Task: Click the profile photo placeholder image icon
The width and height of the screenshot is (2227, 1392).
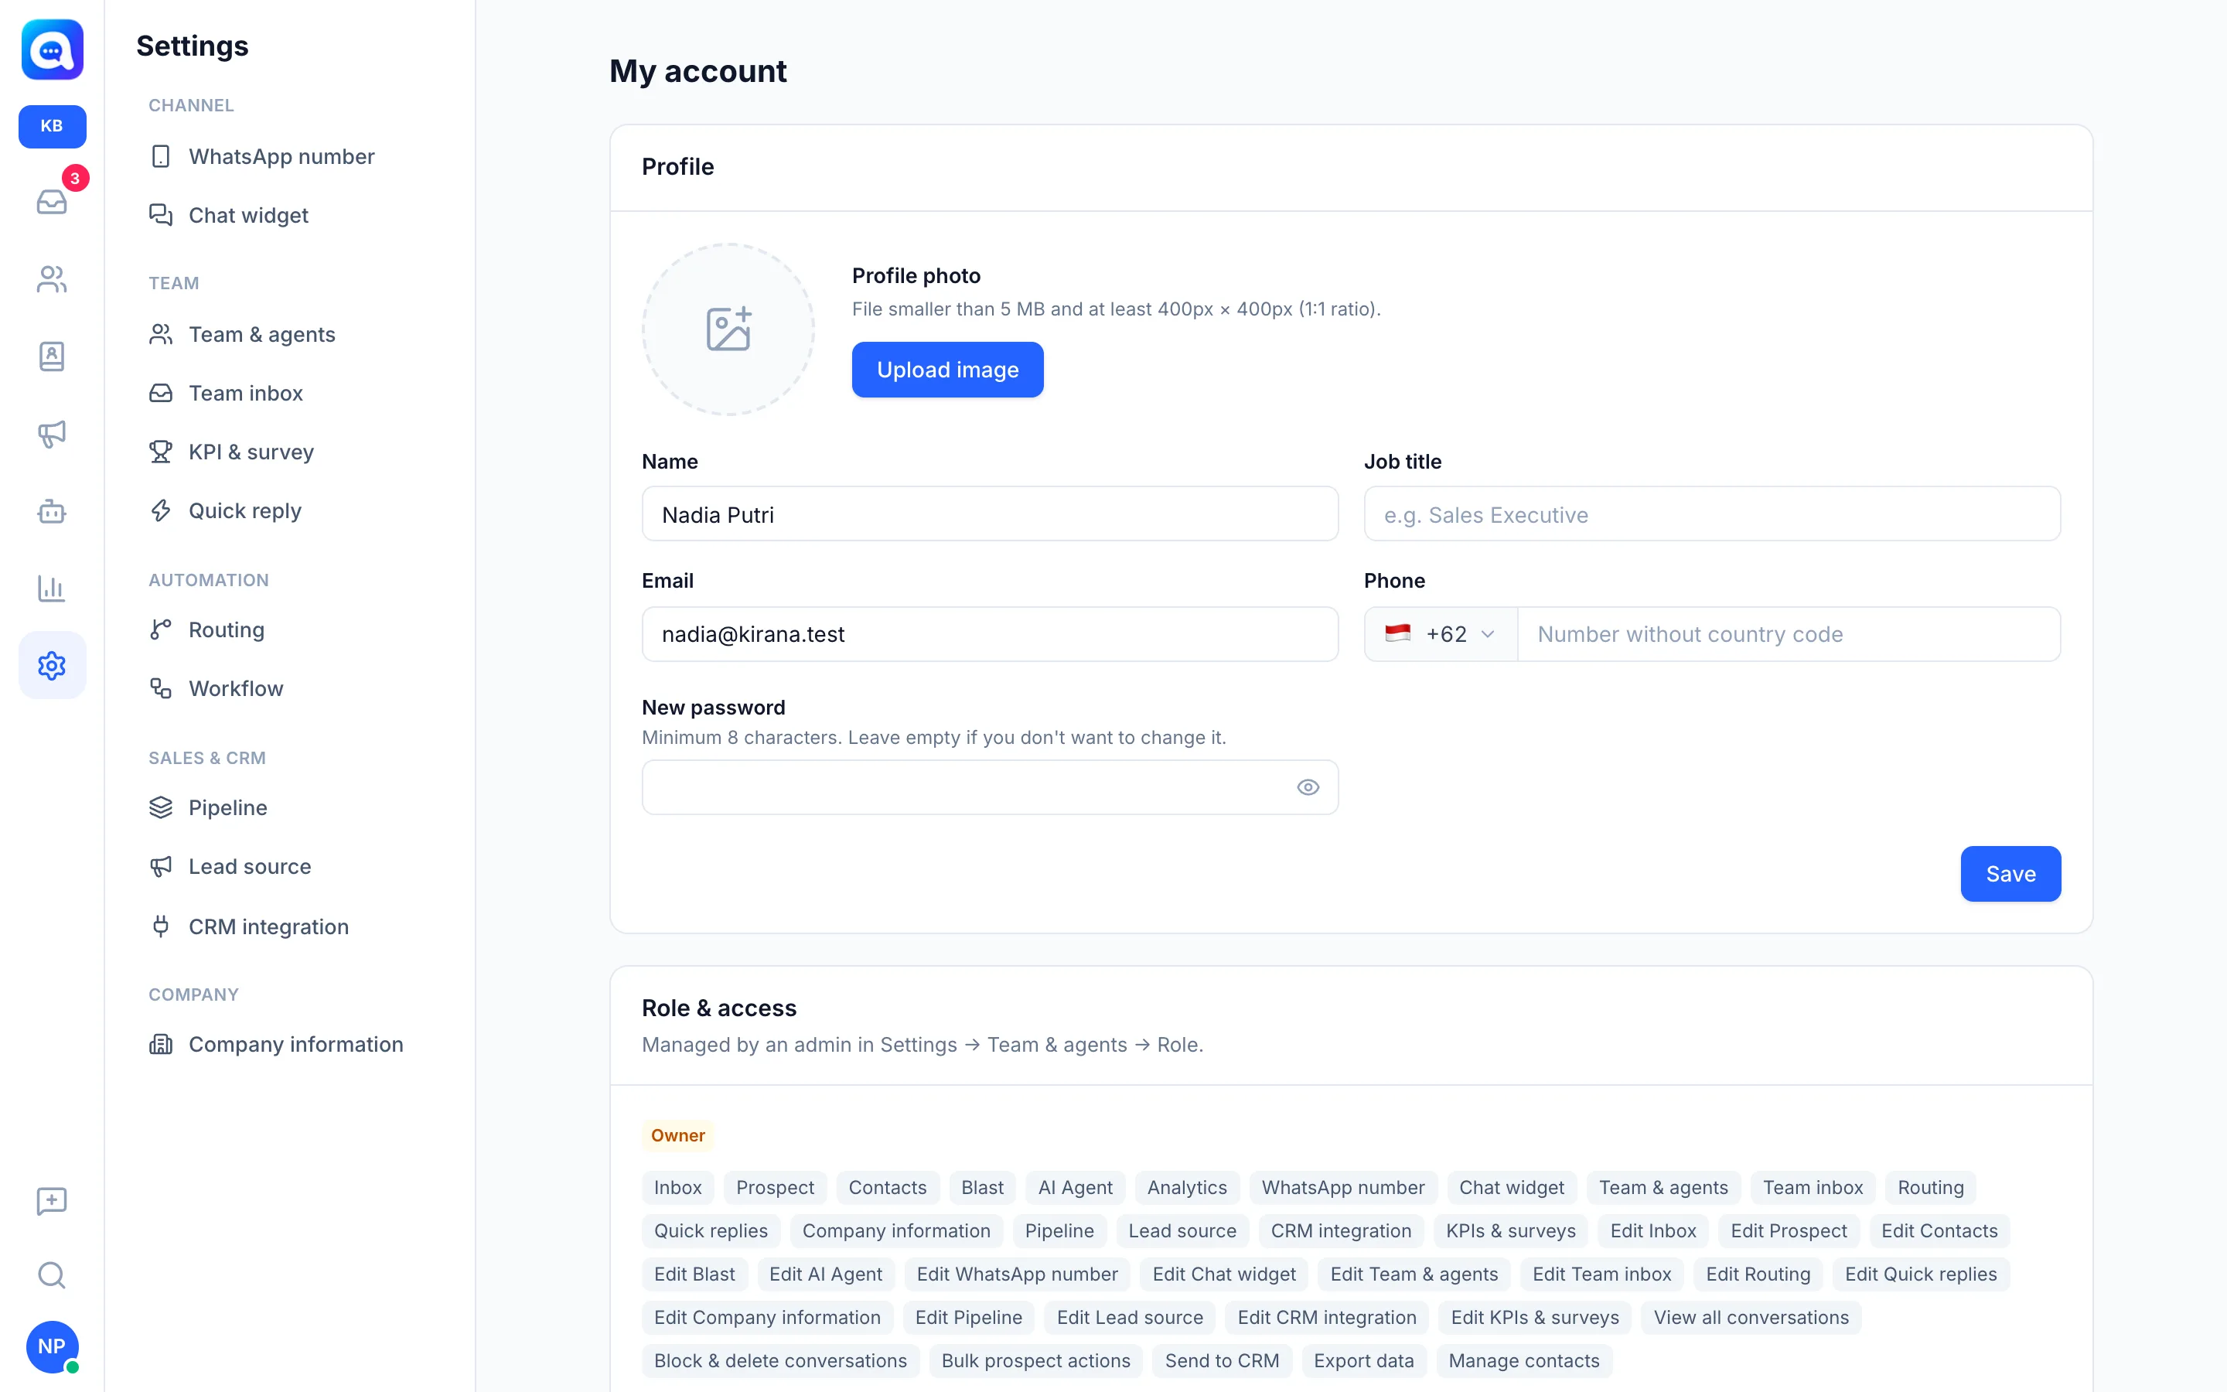Action: 728,329
